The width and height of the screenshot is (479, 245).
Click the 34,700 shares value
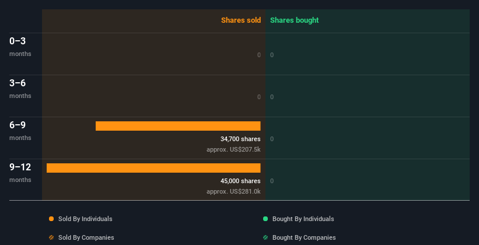pyautogui.click(x=240, y=139)
